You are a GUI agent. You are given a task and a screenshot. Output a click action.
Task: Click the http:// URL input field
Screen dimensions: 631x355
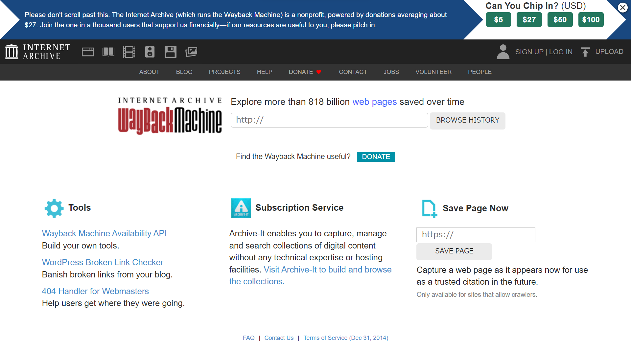click(x=329, y=120)
